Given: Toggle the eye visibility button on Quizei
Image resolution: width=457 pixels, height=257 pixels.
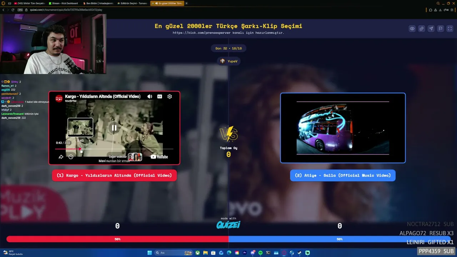Looking at the screenshot, I should 412,29.
